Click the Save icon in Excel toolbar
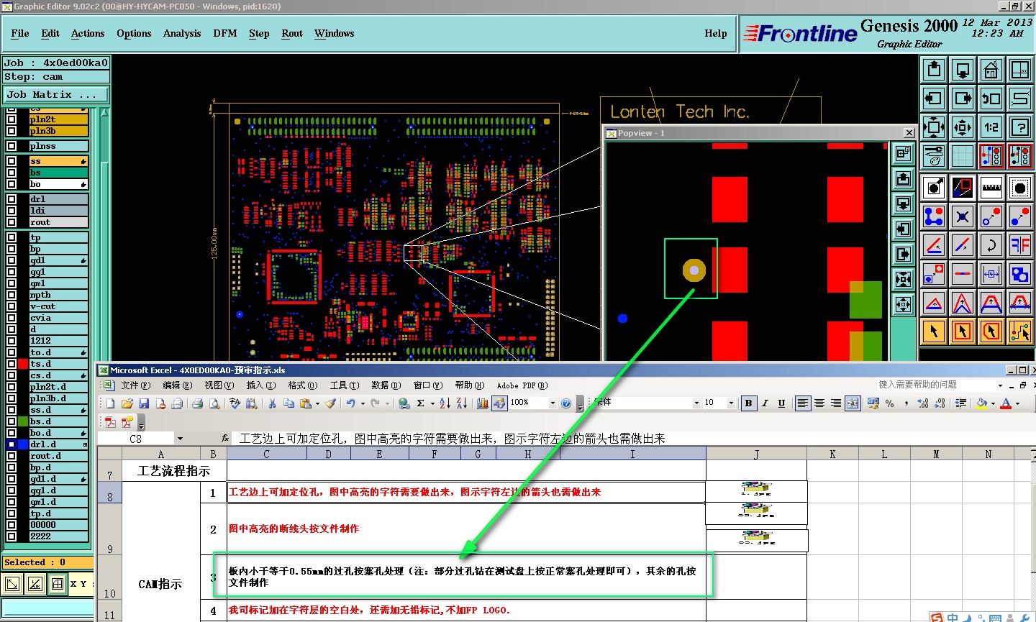The height and width of the screenshot is (622, 1036). 144,403
